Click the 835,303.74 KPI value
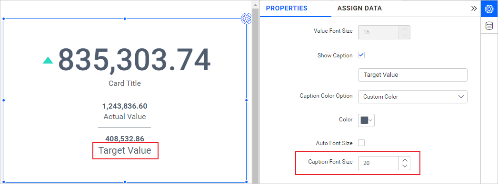 (x=134, y=60)
